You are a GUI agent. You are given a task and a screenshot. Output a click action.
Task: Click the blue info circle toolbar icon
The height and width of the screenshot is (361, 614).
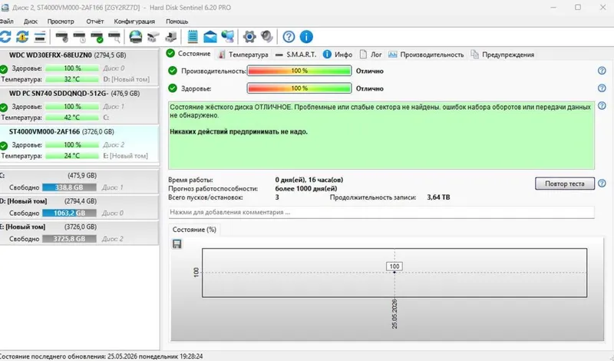pyautogui.click(x=306, y=37)
